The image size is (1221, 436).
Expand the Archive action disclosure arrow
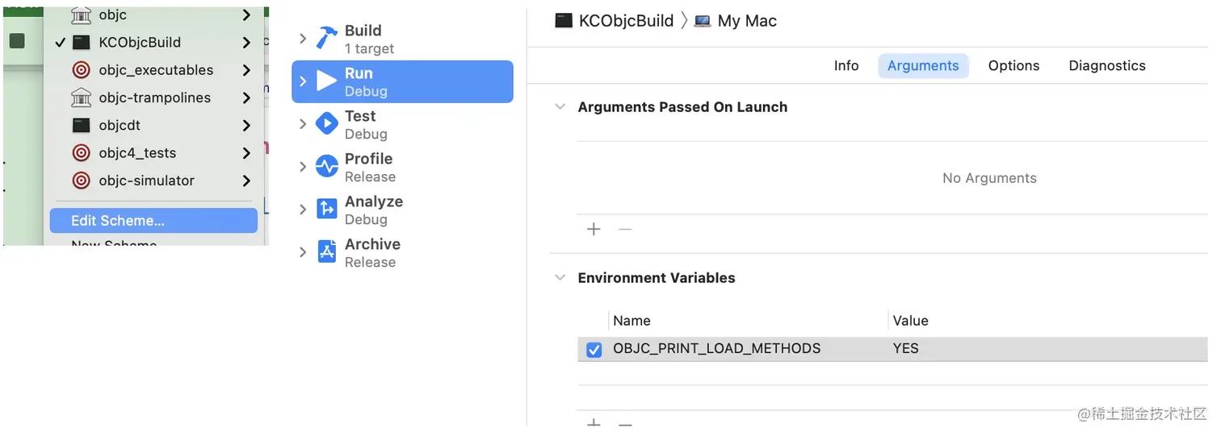[x=303, y=252]
